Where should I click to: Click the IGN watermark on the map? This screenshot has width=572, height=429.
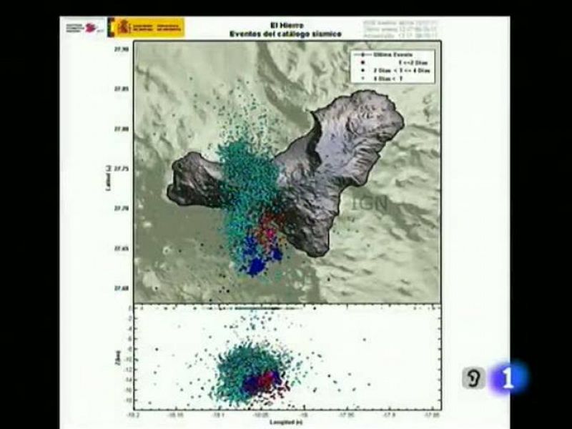(x=370, y=203)
